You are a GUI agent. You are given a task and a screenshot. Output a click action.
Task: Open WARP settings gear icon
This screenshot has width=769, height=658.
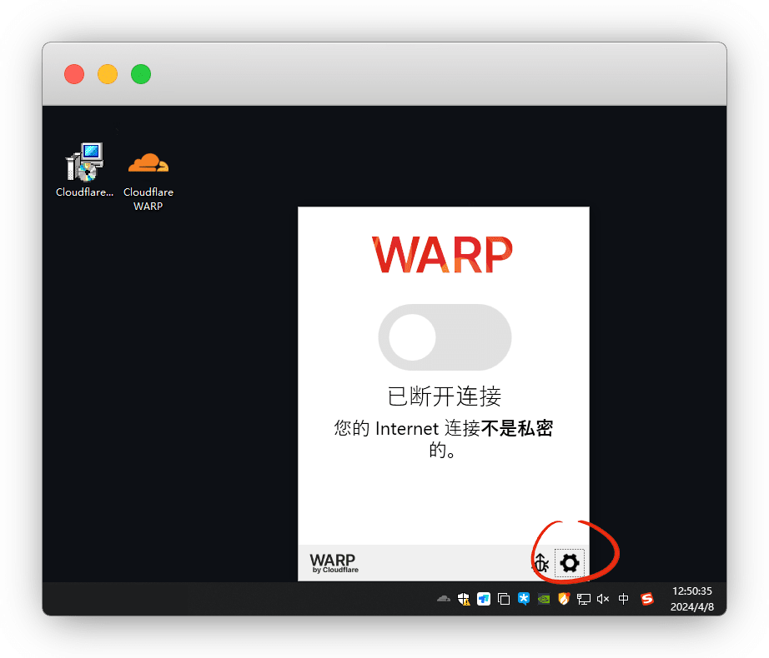[x=570, y=563]
